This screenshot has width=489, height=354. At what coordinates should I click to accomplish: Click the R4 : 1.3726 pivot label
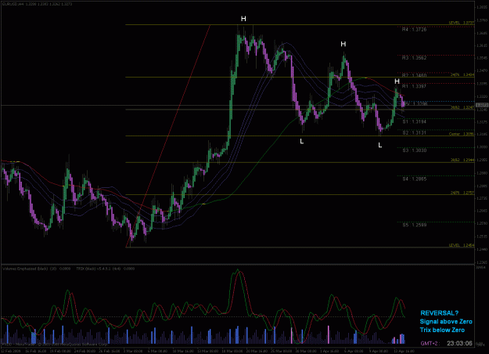(414, 29)
